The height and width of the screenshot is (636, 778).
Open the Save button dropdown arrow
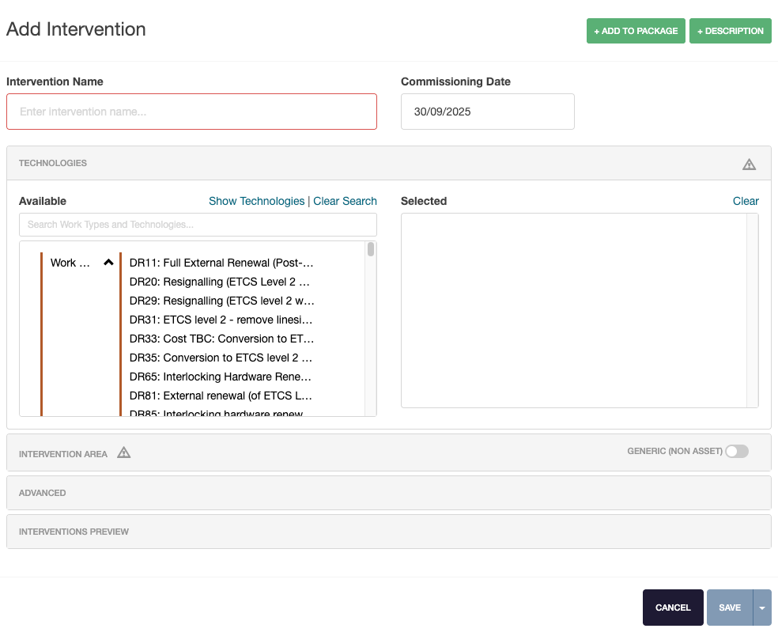coord(761,608)
